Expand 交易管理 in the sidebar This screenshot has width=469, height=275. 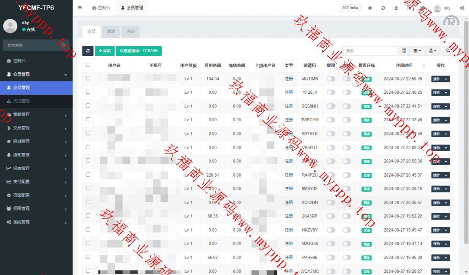36,128
